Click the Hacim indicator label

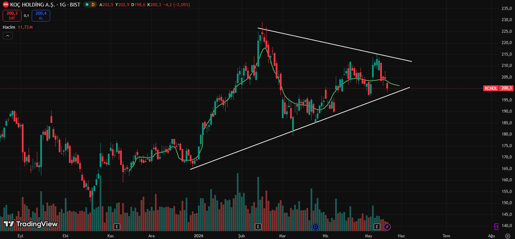(x=9, y=27)
